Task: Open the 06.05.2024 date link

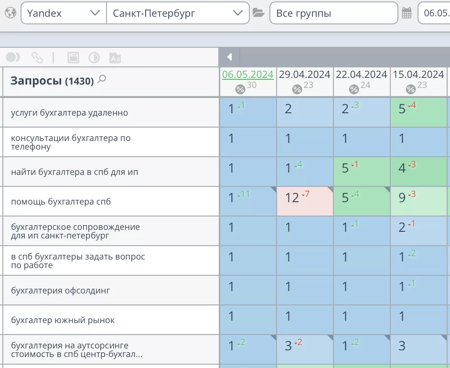Action: coord(247,75)
